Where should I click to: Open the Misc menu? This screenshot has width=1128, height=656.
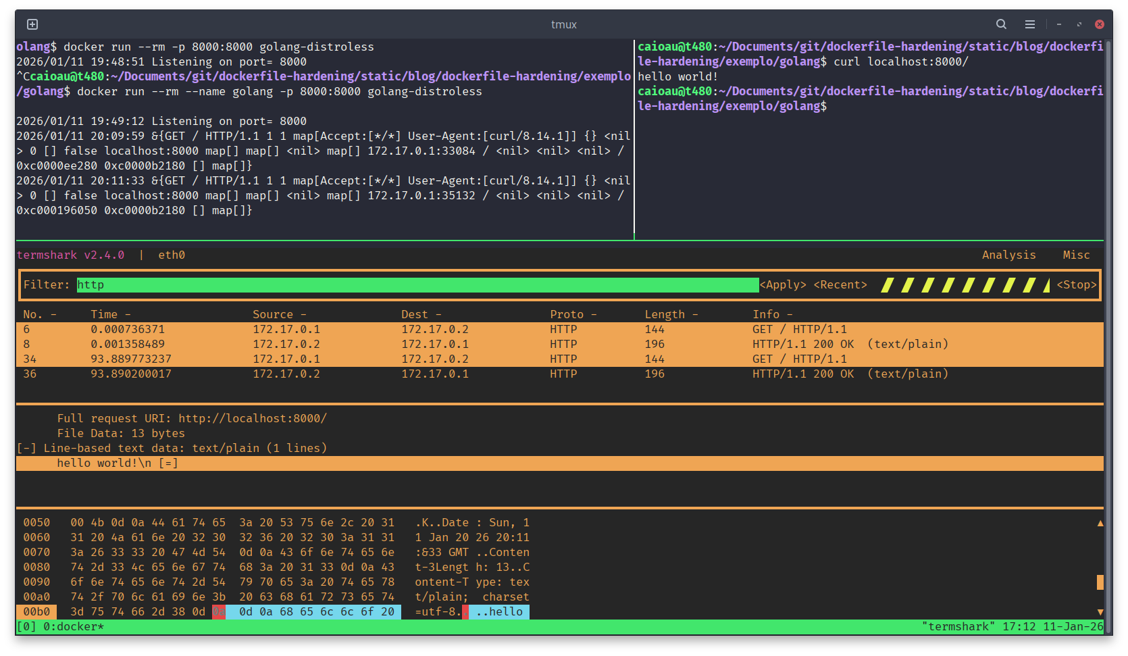(x=1075, y=255)
